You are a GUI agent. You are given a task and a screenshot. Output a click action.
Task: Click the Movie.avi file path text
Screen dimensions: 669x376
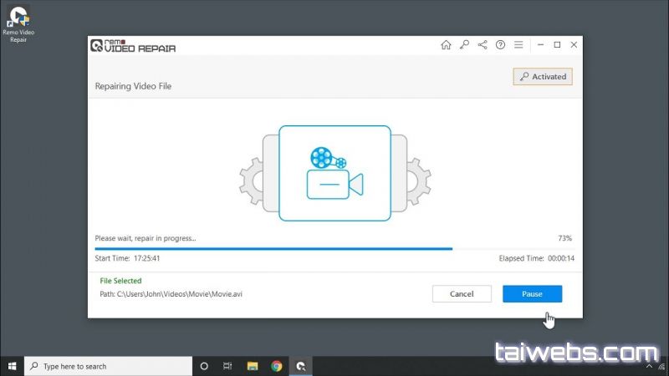pyautogui.click(x=171, y=294)
